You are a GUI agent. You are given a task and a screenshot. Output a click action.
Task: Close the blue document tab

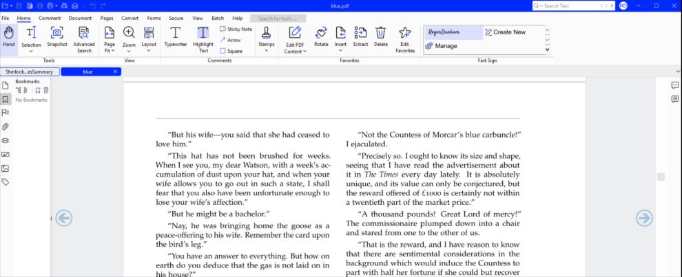click(115, 71)
